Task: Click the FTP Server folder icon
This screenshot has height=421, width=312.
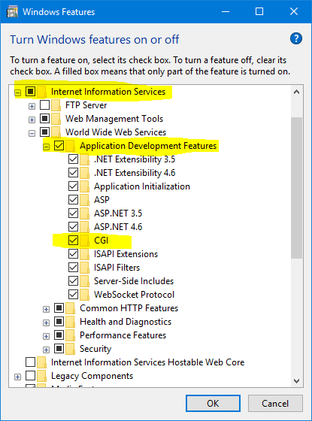Action: tap(56, 105)
